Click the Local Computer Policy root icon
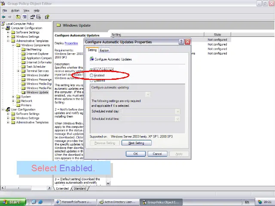The height and width of the screenshot is (206, 275). click(3, 24)
